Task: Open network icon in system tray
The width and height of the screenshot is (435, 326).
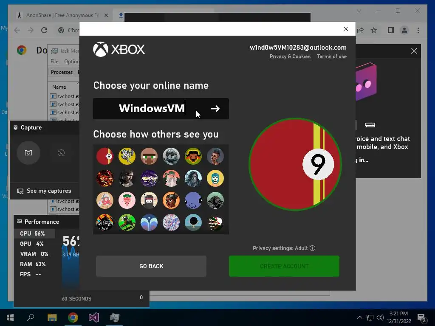Action: [370, 318]
